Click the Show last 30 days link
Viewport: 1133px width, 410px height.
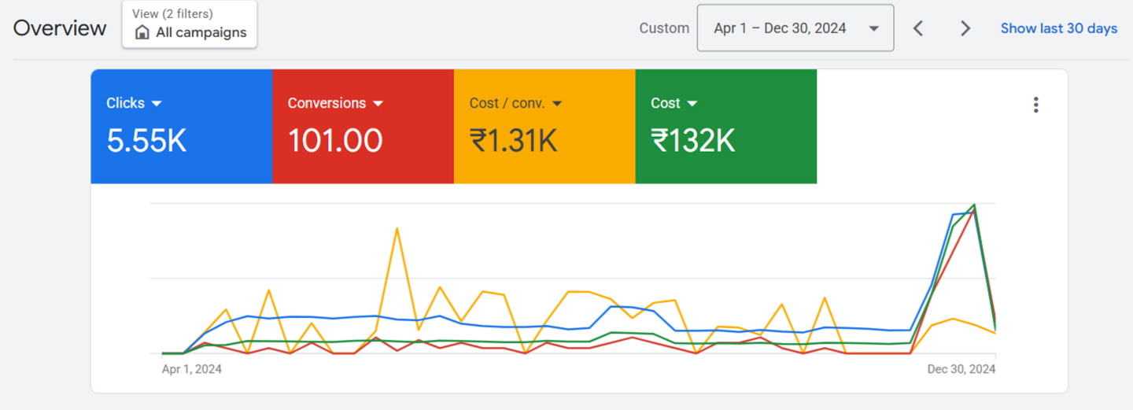pyautogui.click(x=1058, y=28)
